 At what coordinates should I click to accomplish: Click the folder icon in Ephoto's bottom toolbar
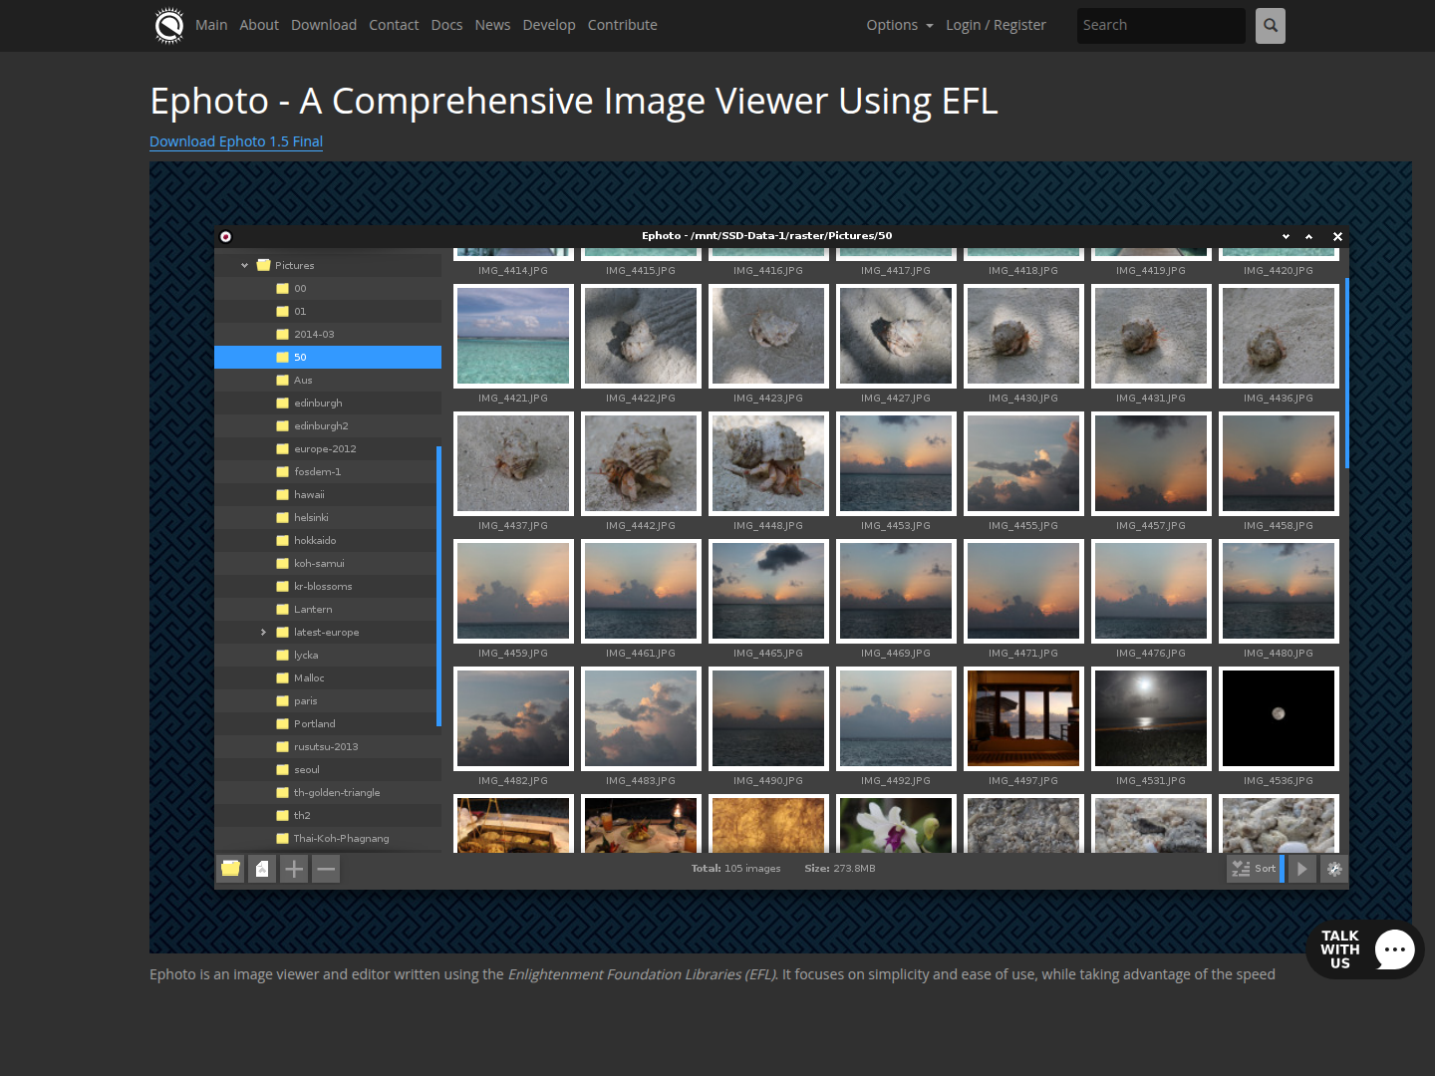(231, 869)
